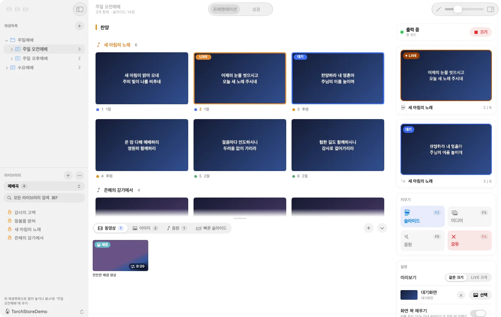The image size is (501, 317).
Task: Open the 예배곡 library dropdown
Action: tap(44, 186)
